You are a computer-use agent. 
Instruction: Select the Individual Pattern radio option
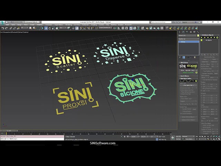(181, 113)
